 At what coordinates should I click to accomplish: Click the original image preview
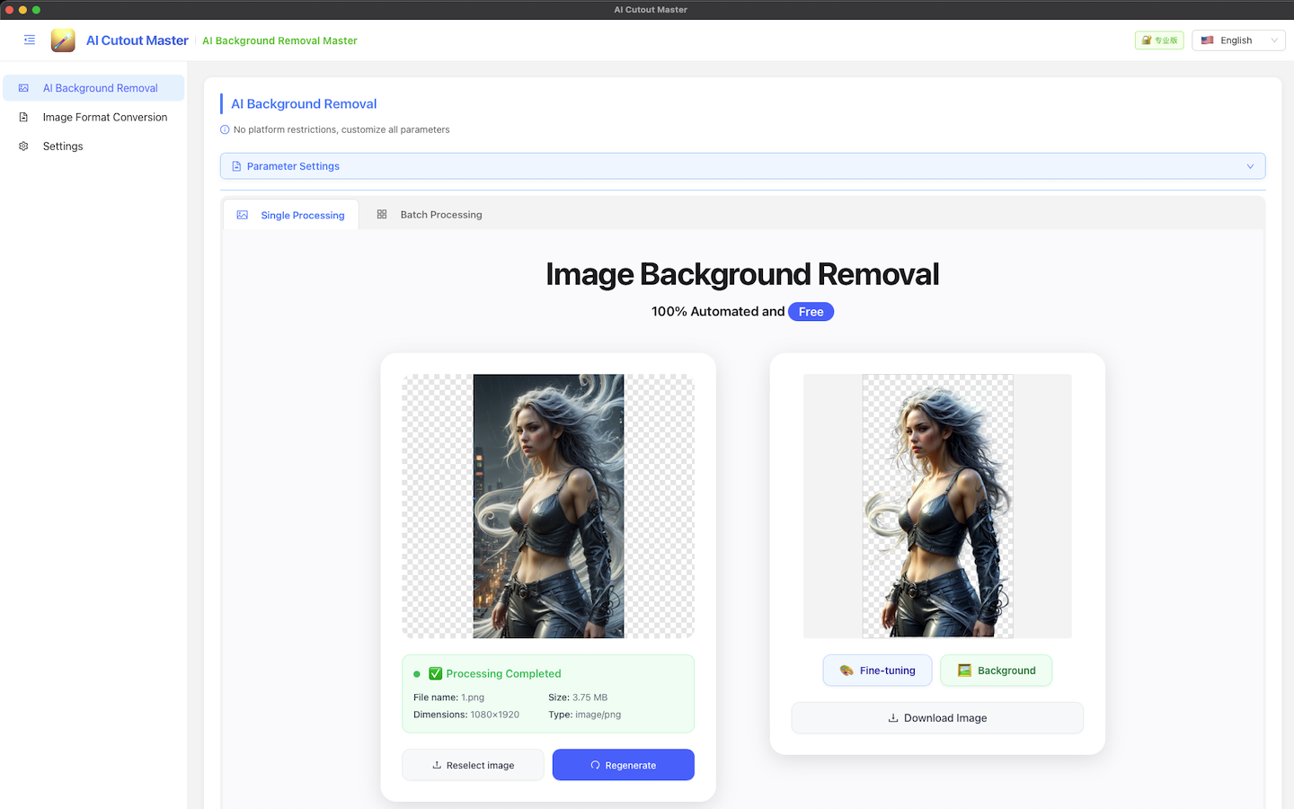point(548,506)
